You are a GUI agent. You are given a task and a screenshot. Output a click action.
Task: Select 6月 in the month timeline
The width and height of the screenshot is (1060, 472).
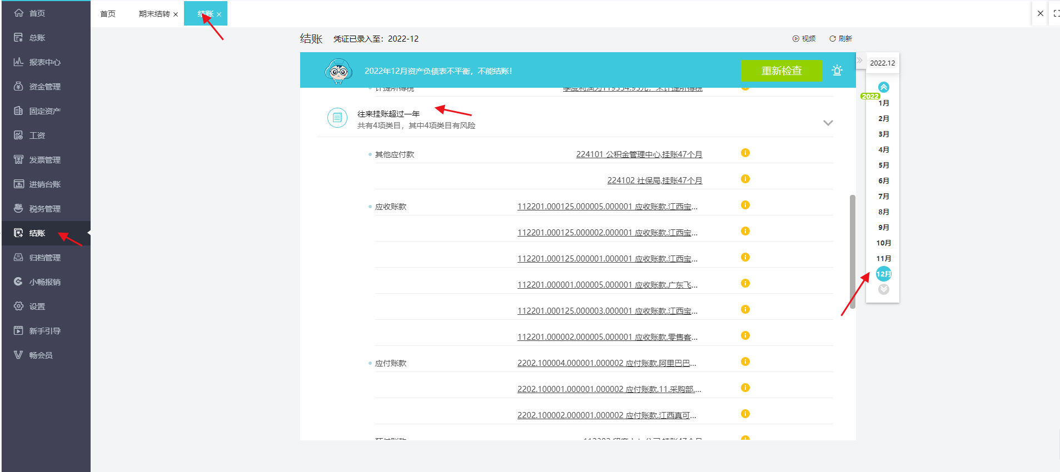[883, 181]
